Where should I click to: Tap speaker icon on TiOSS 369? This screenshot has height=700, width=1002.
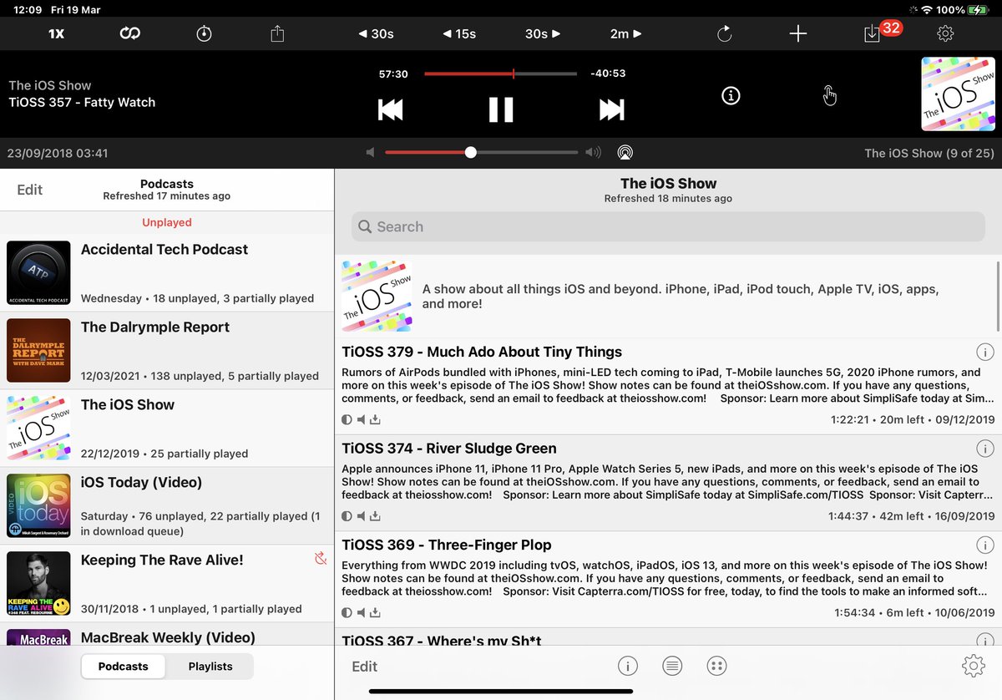click(x=362, y=612)
